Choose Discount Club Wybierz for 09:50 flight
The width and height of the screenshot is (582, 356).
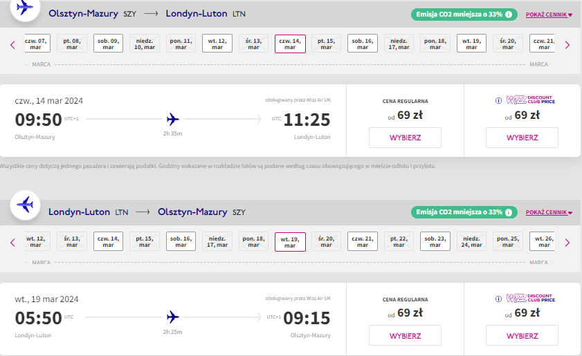point(522,138)
